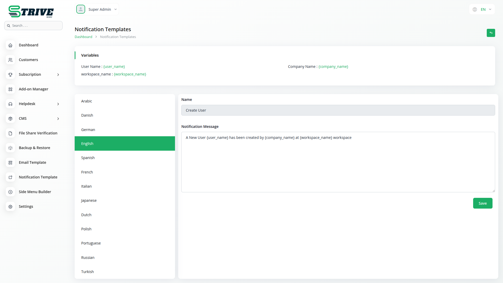Open the EN language selector dropdown
The image size is (503, 283).
pos(482,9)
